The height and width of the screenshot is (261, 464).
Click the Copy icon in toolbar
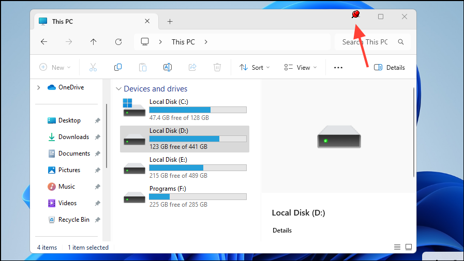pos(118,67)
